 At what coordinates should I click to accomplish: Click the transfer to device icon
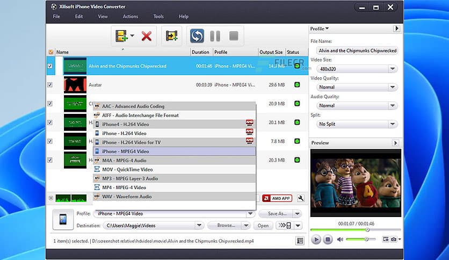pos(285,226)
